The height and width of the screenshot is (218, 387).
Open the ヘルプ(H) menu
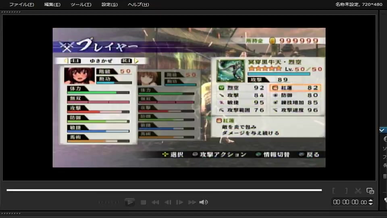[138, 4]
